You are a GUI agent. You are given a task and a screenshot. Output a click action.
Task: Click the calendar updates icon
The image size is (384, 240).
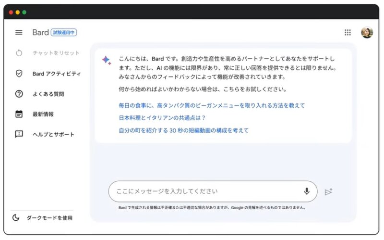tap(19, 114)
